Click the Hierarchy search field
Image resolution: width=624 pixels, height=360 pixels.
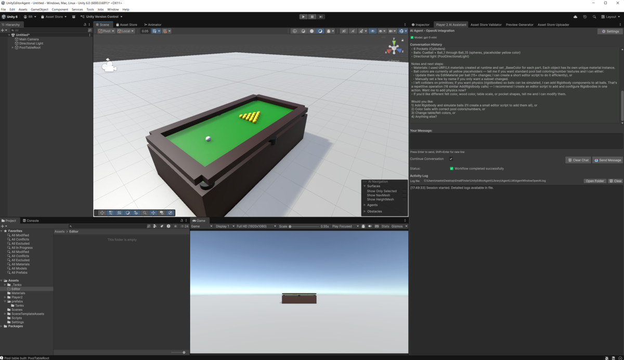(x=49, y=31)
